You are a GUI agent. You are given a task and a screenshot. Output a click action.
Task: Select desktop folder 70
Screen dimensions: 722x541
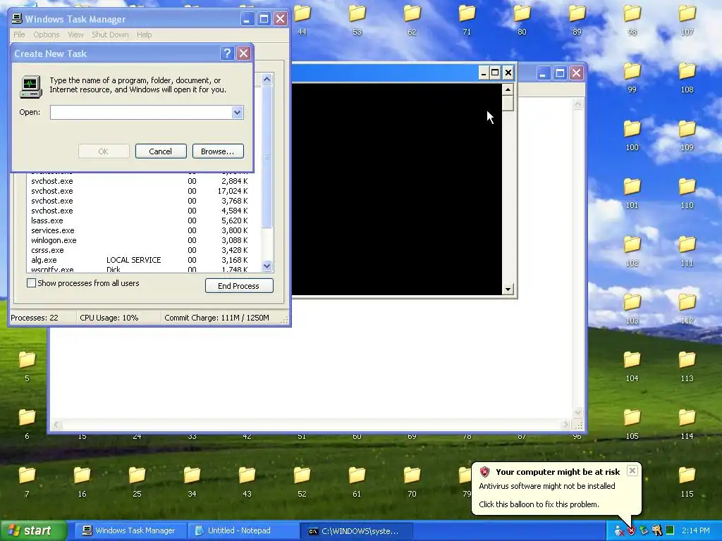[x=412, y=483]
